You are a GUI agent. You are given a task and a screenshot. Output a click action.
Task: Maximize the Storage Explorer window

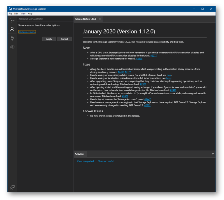point(203,9)
